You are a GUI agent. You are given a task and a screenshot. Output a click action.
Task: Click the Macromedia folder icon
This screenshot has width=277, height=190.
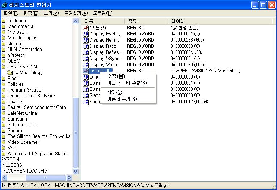coord(4,26)
